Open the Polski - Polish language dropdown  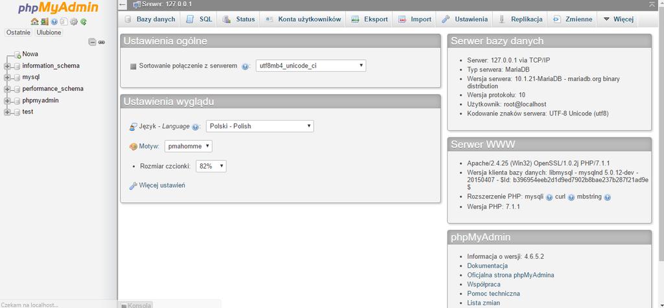(260, 126)
